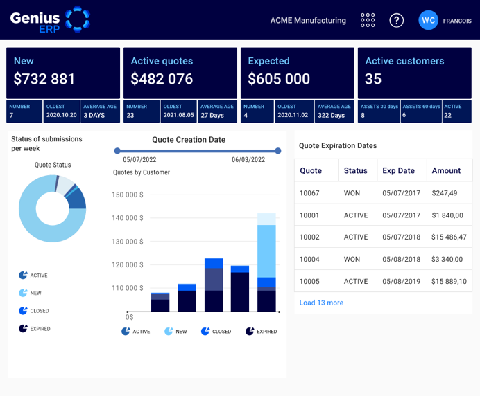Open the New $732 881 card
This screenshot has width=480, height=396.
pyautogui.click(x=63, y=73)
